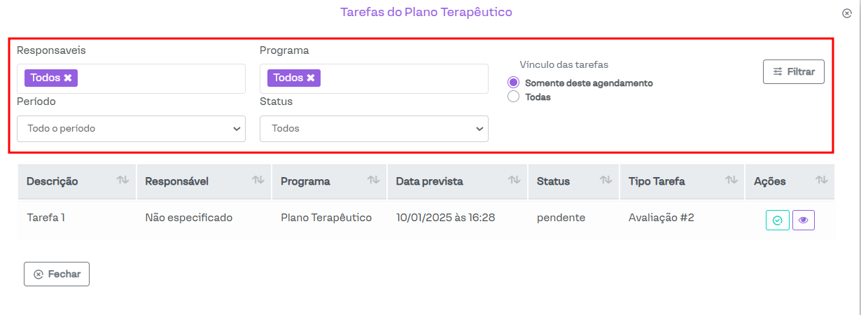Viewport: 861px width, 315px height.
Task: Sort table by Status column arrows
Action: tap(605, 181)
